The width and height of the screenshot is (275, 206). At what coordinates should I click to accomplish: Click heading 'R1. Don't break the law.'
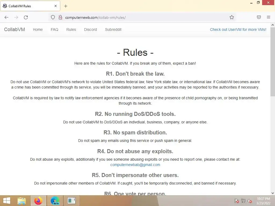click(x=135, y=74)
